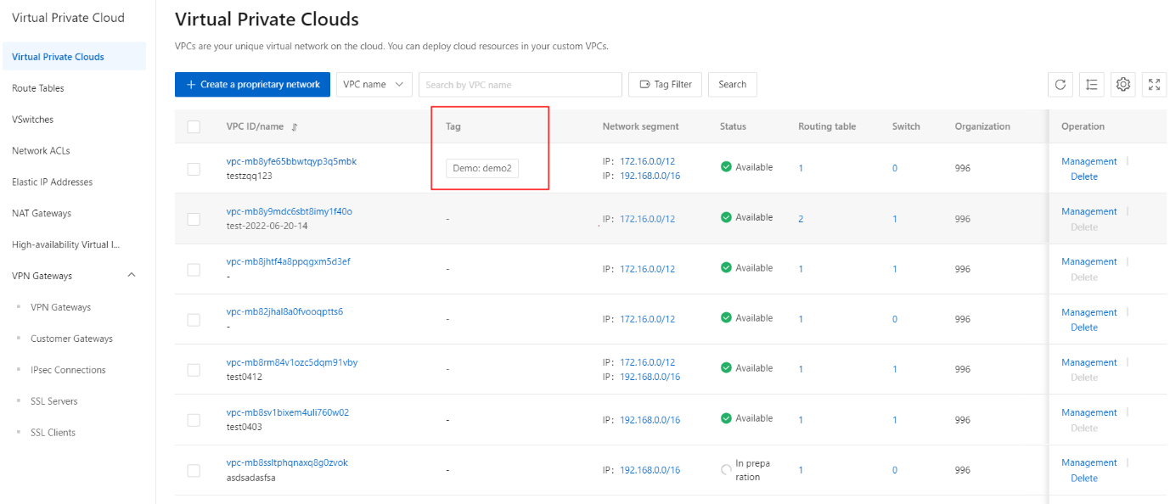Refresh the VPC list

coord(1060,84)
